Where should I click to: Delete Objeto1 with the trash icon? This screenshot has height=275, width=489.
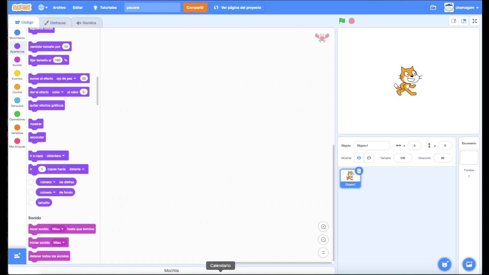(359, 171)
